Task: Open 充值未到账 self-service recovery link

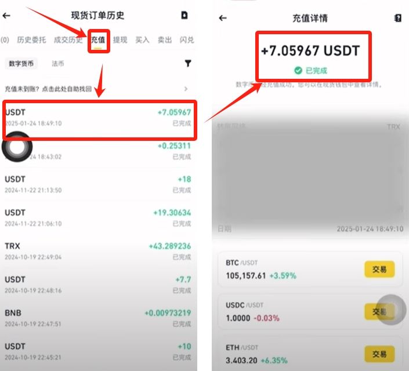Action: pos(48,89)
